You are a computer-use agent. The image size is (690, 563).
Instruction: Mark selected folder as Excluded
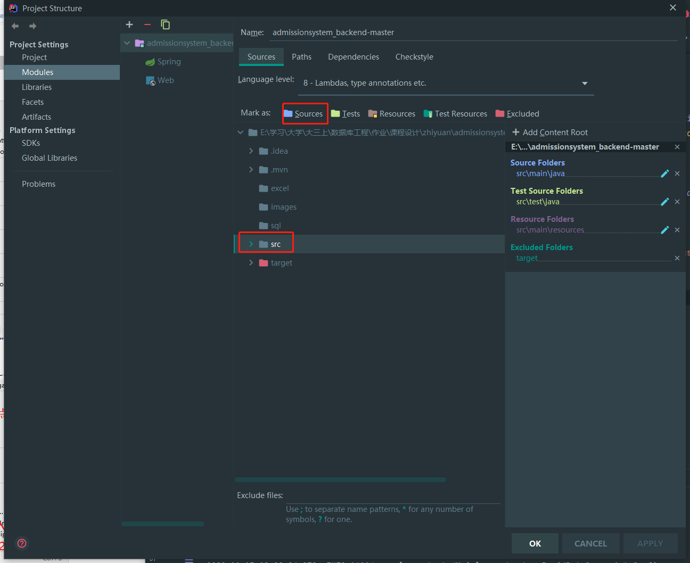517,114
